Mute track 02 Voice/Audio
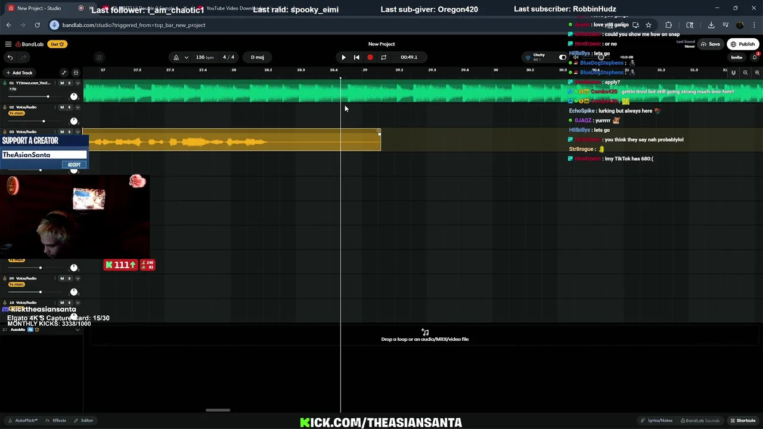This screenshot has width=763, height=429. pyautogui.click(x=62, y=107)
